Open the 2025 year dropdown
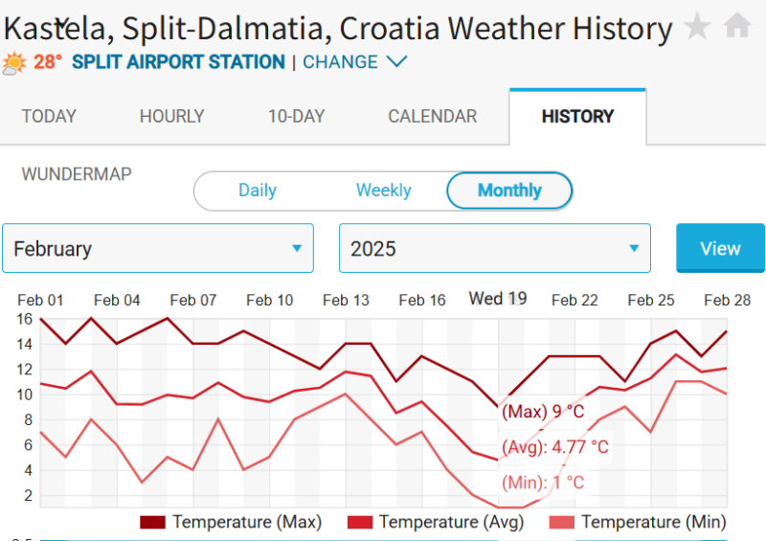This screenshot has width=766, height=541. pyautogui.click(x=495, y=249)
